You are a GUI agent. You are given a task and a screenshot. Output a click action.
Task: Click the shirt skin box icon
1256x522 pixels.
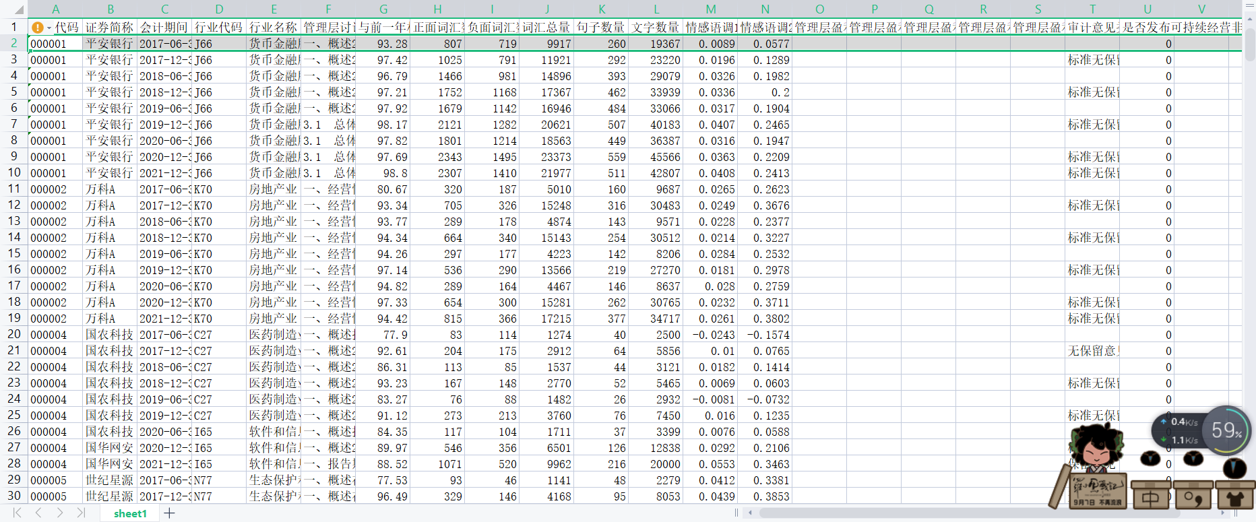1234,496
